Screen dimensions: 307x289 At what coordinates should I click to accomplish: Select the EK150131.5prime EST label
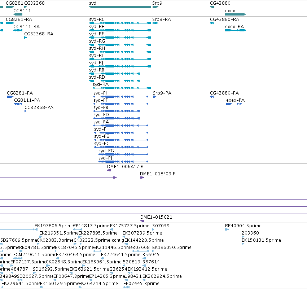(x=261, y=240)
